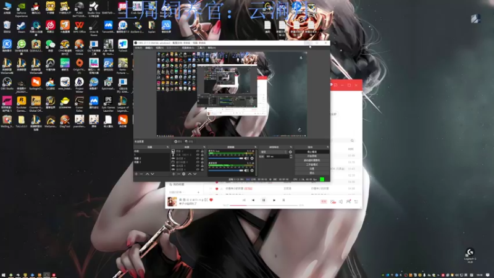Skip to next song in music player
This screenshot has width=494, height=278.
[274, 200]
